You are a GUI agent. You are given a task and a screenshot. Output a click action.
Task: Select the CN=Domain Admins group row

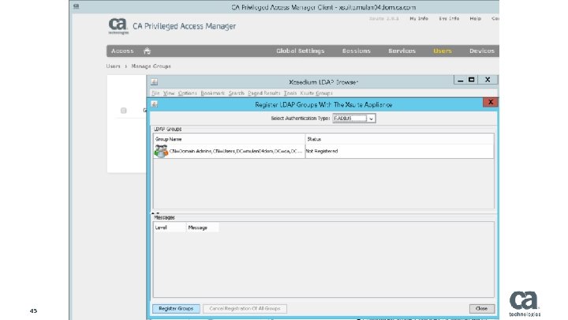point(323,151)
